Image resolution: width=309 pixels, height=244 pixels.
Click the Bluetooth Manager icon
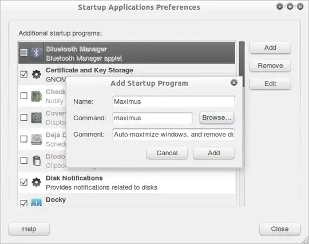click(x=37, y=53)
